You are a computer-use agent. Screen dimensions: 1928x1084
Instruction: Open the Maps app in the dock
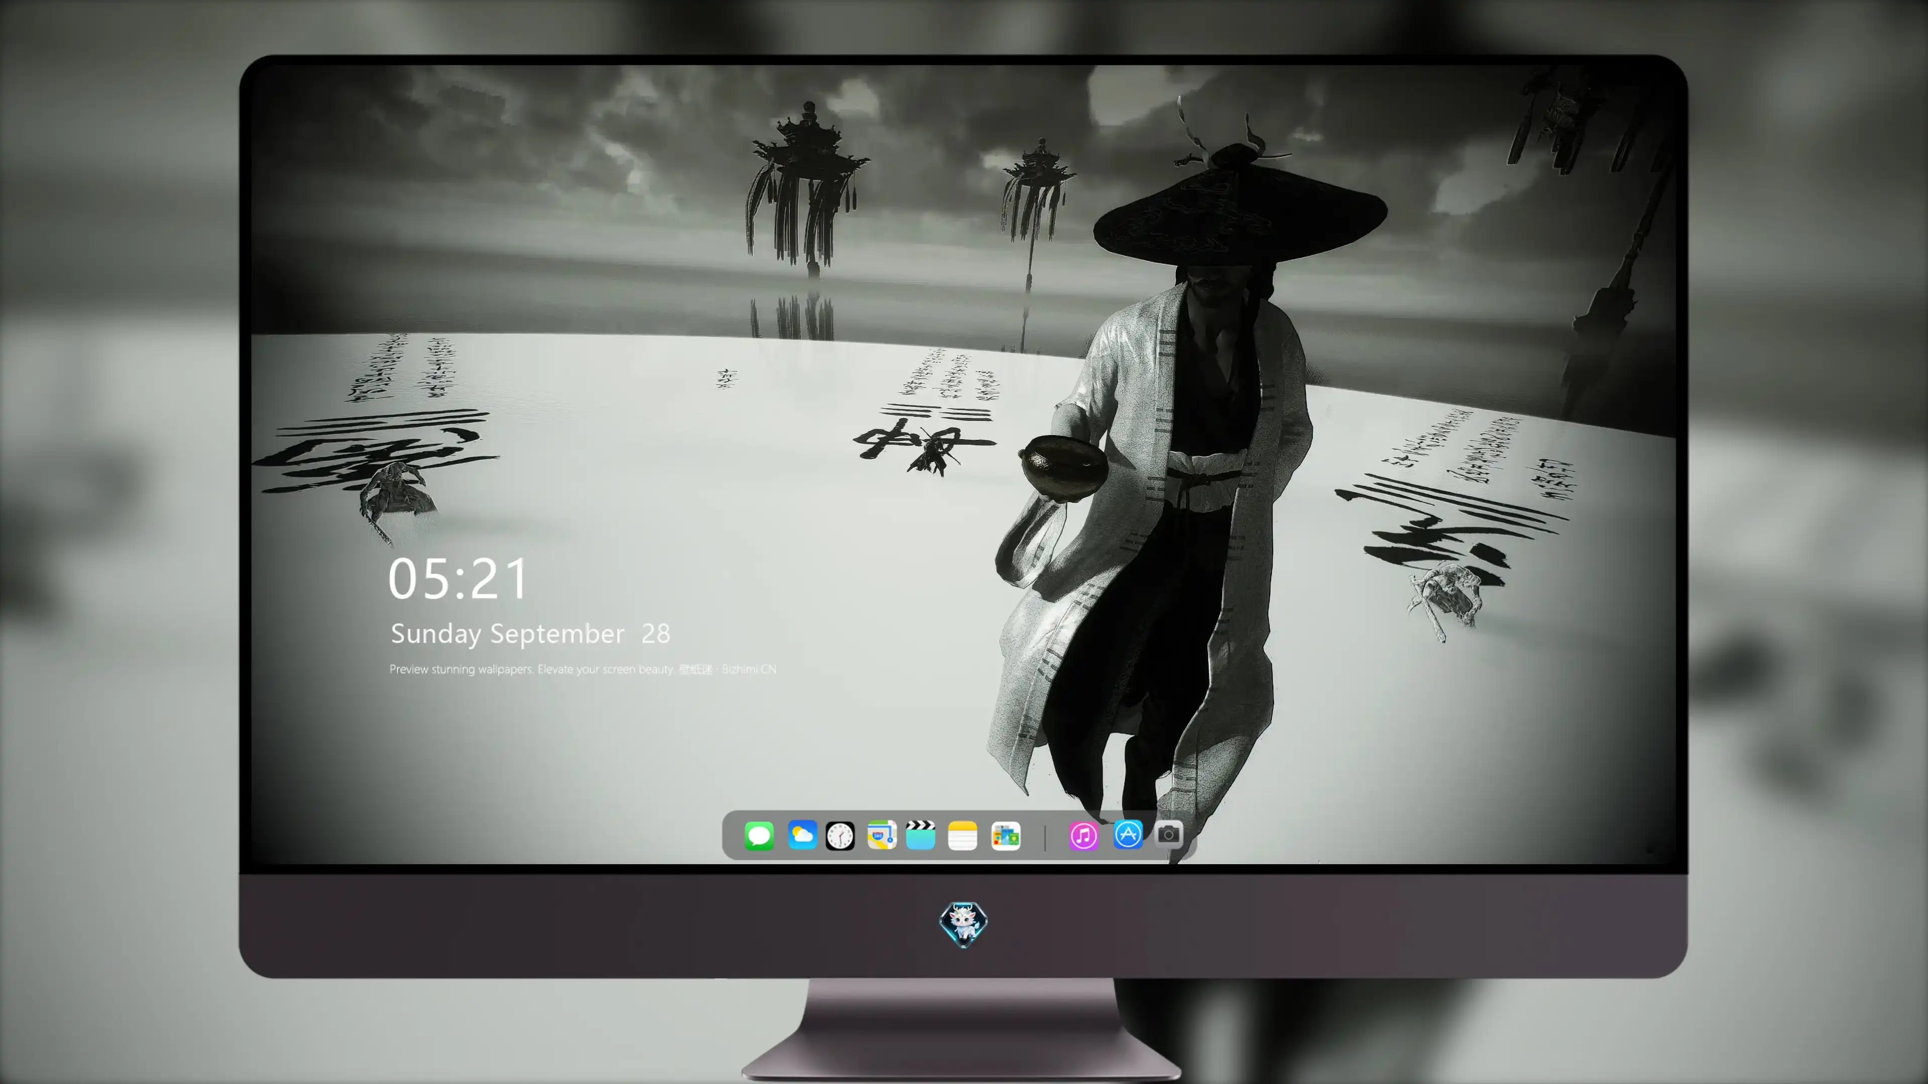[882, 835]
